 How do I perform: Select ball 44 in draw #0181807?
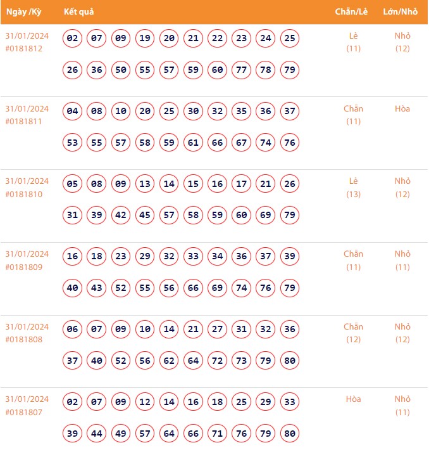[97, 434]
